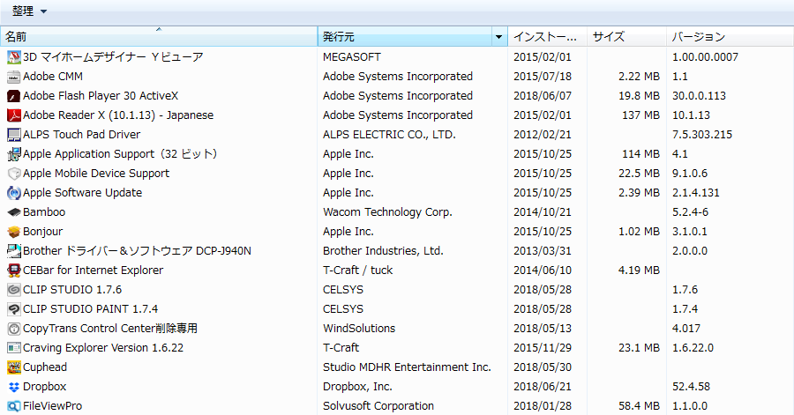Select the CLIP STUDIO PAINT 1.7.4 icon
Viewport: 794px width, 415px height.
click(13, 309)
